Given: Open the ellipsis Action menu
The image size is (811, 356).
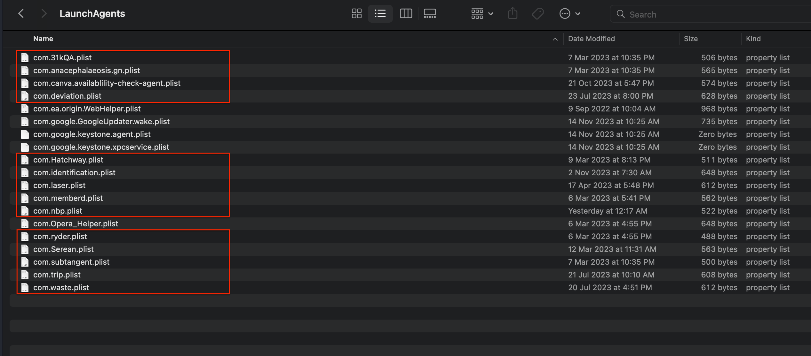Looking at the screenshot, I should pos(569,13).
